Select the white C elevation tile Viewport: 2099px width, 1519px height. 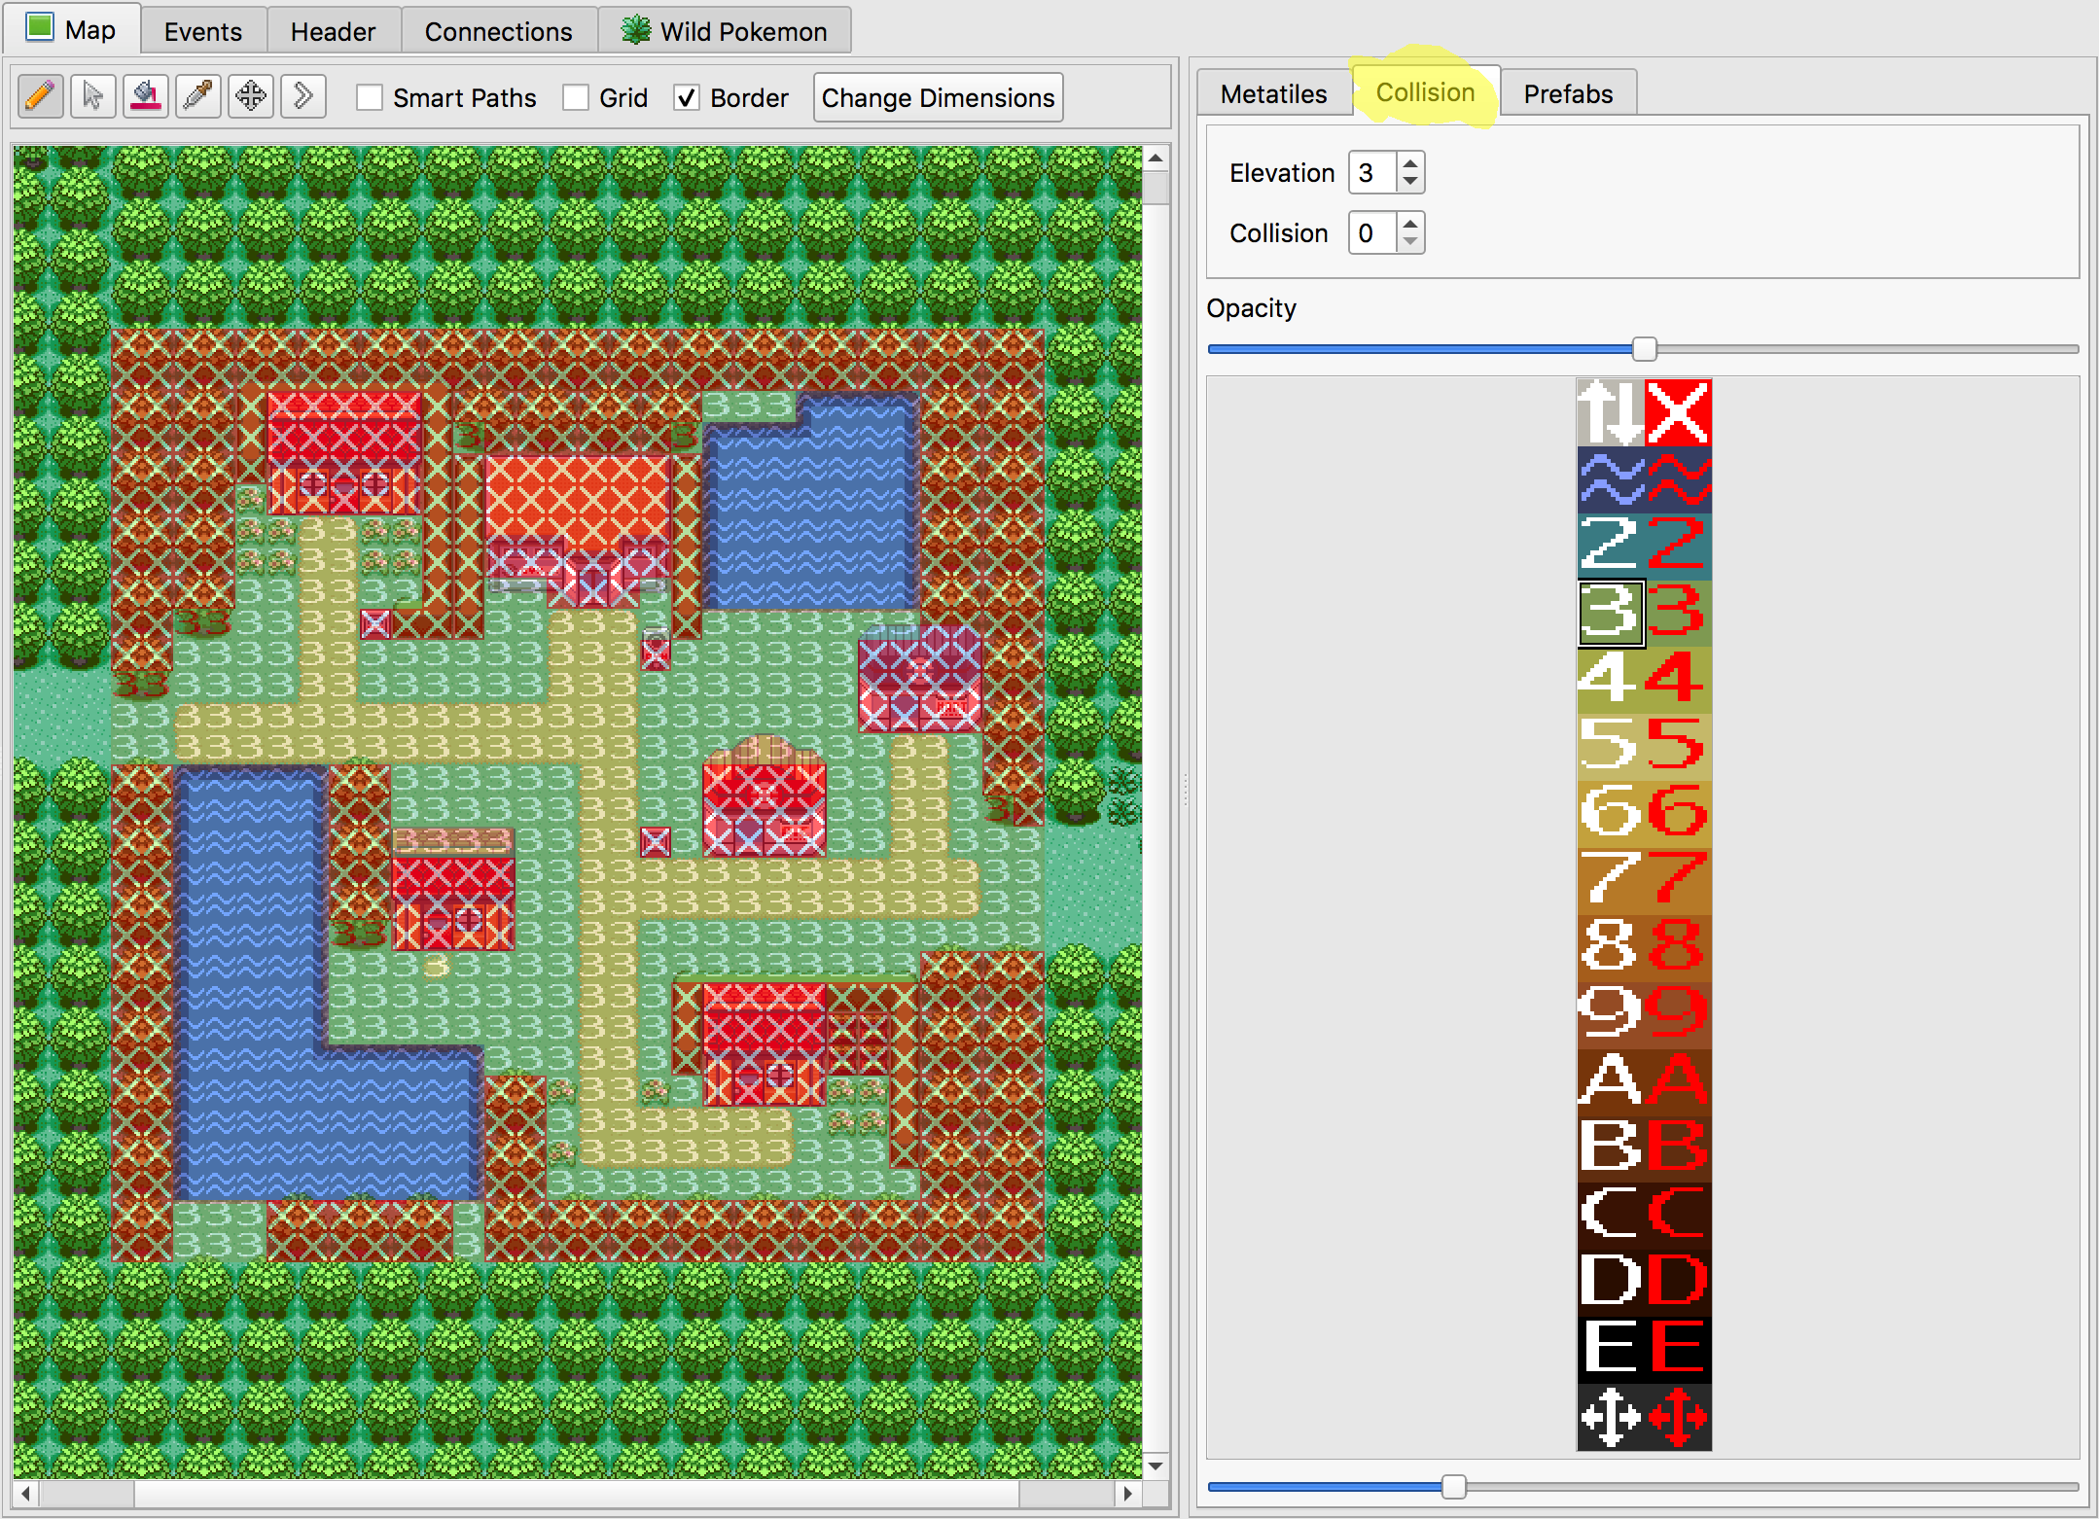[1611, 1218]
